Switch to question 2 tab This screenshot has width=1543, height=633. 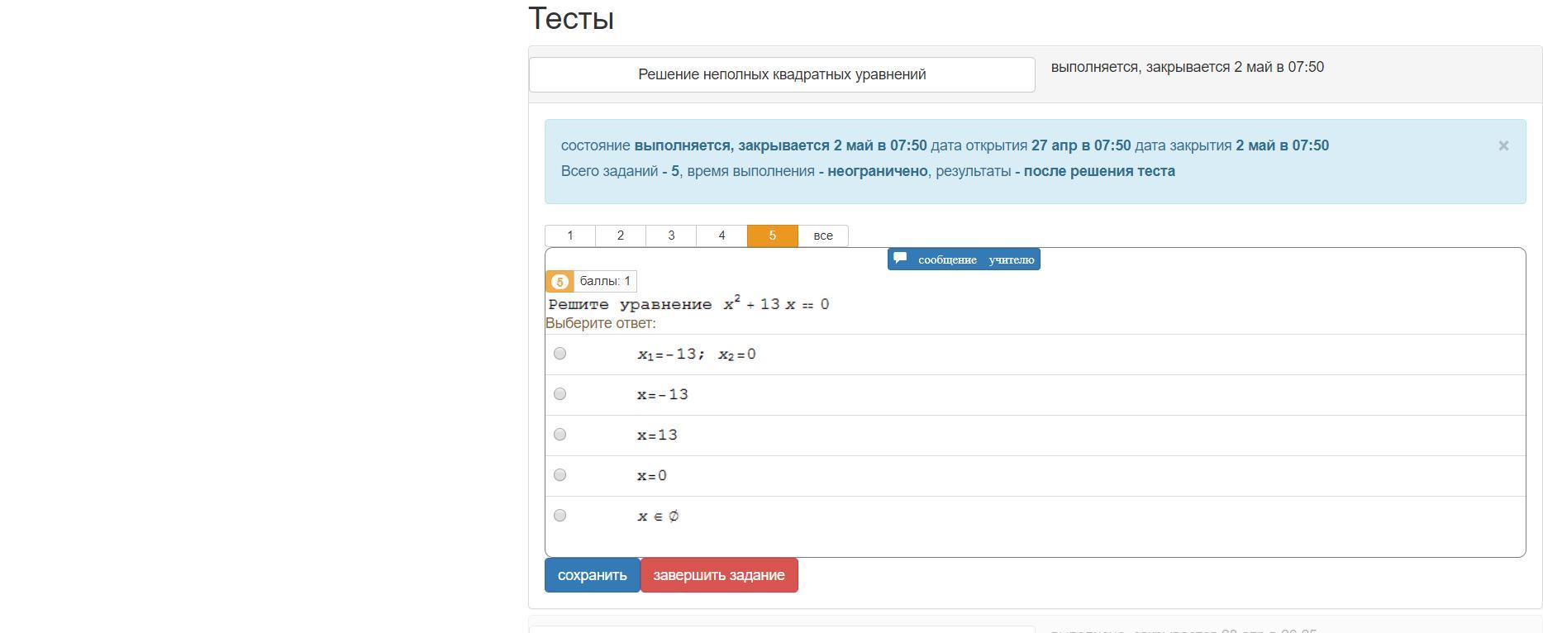coord(621,236)
